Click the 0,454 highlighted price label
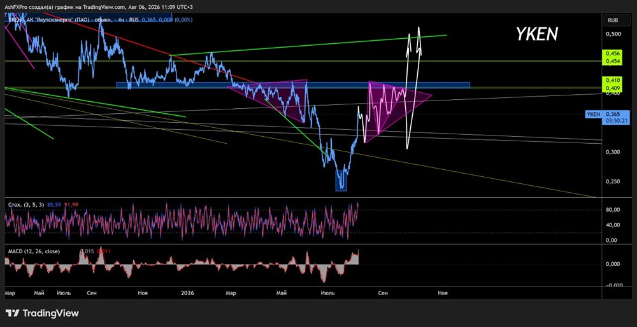 pyautogui.click(x=613, y=61)
